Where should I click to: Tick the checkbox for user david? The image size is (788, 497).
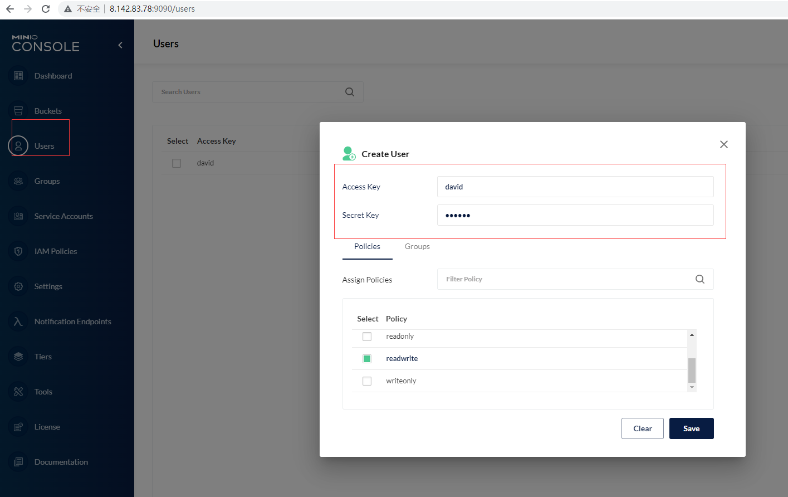click(177, 163)
